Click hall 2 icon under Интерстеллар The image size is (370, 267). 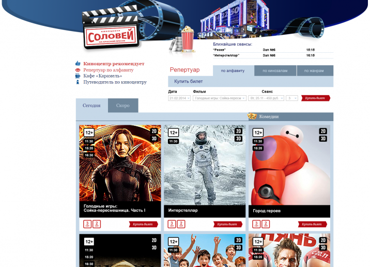180,224
